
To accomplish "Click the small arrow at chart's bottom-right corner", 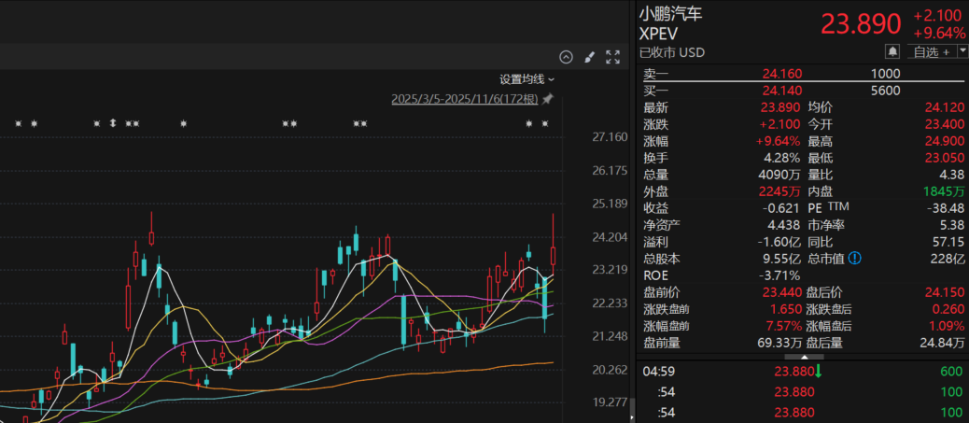I will (x=632, y=409).
